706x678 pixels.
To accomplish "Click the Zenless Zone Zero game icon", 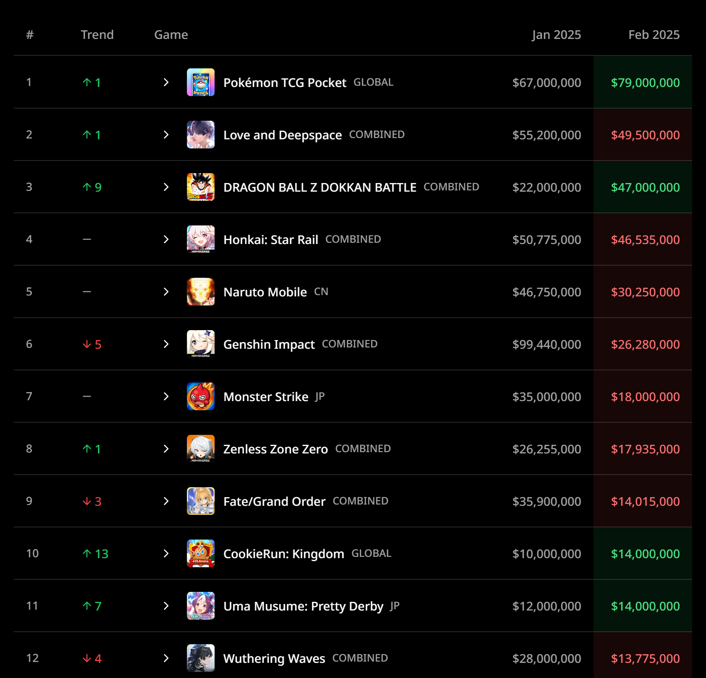I will click(201, 449).
